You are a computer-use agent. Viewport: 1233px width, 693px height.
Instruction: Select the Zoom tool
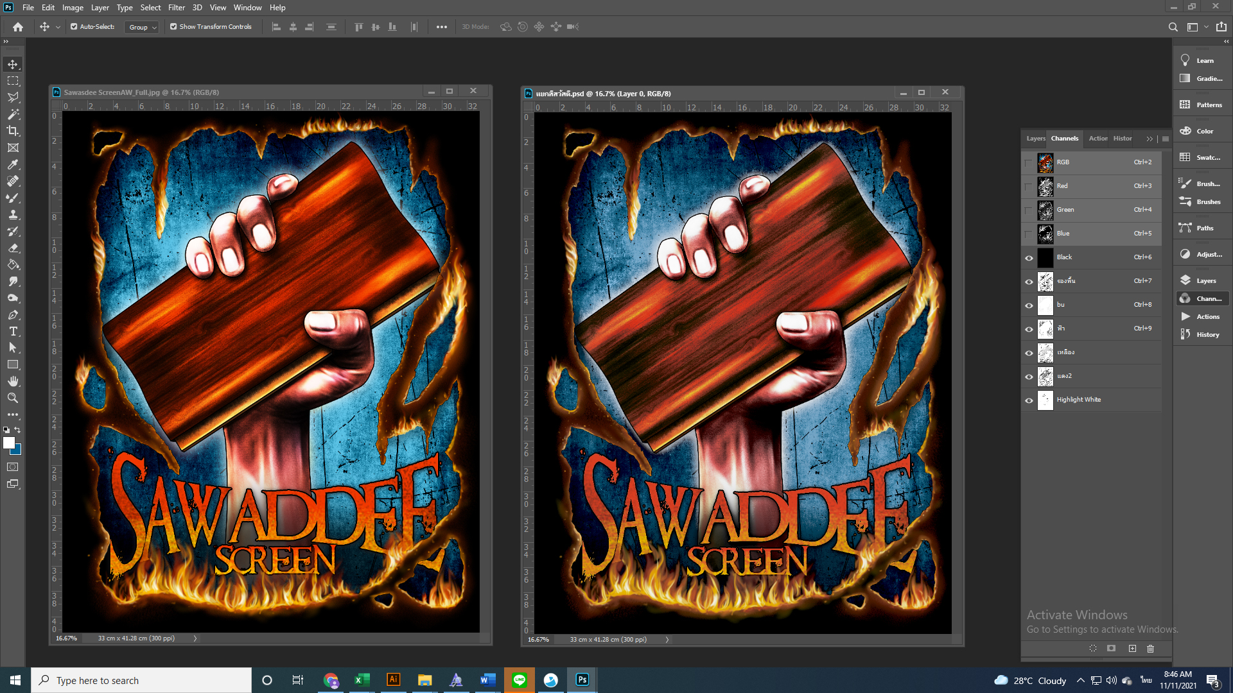tap(13, 398)
